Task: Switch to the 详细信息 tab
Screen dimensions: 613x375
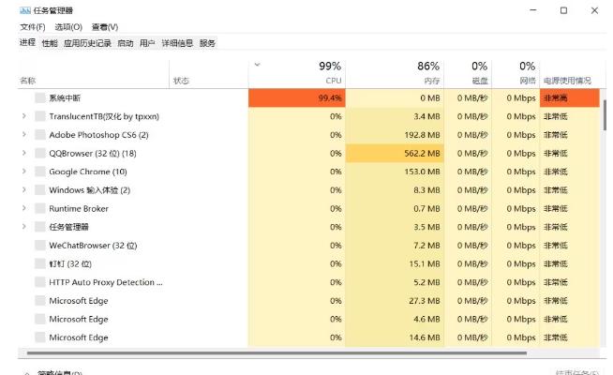Action: pyautogui.click(x=177, y=43)
